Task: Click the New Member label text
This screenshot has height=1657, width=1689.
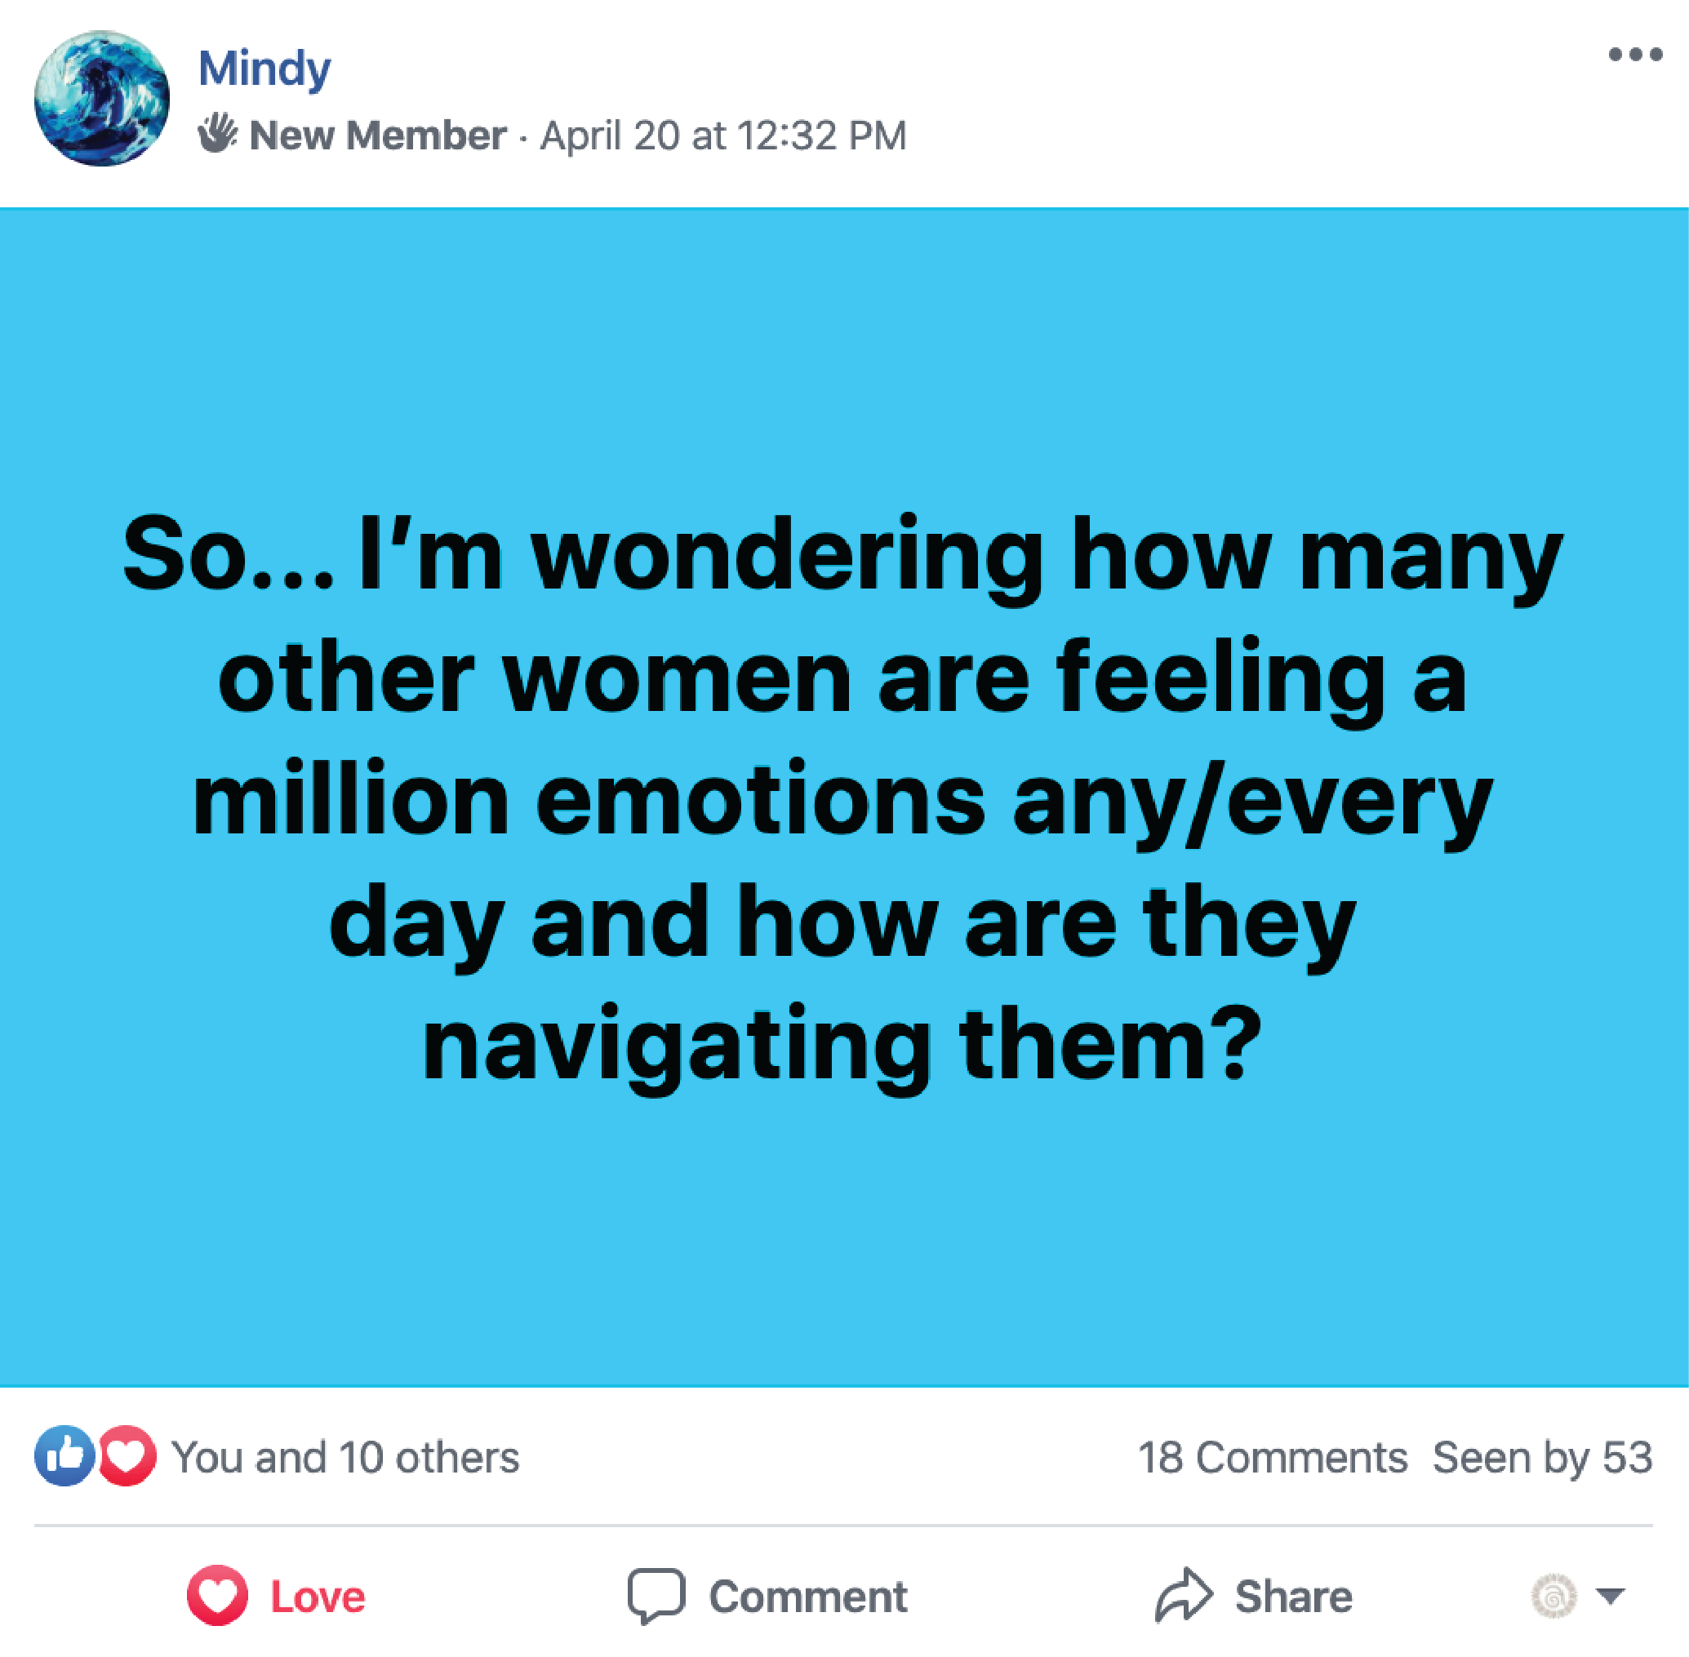Action: coord(378,135)
